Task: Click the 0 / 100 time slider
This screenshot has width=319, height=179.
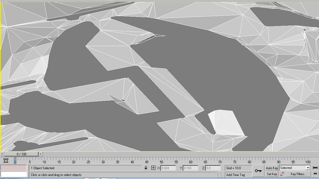Action: click(x=21, y=154)
